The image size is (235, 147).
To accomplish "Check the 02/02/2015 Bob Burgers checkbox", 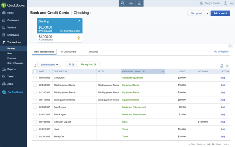I will [x=35, y=114].
